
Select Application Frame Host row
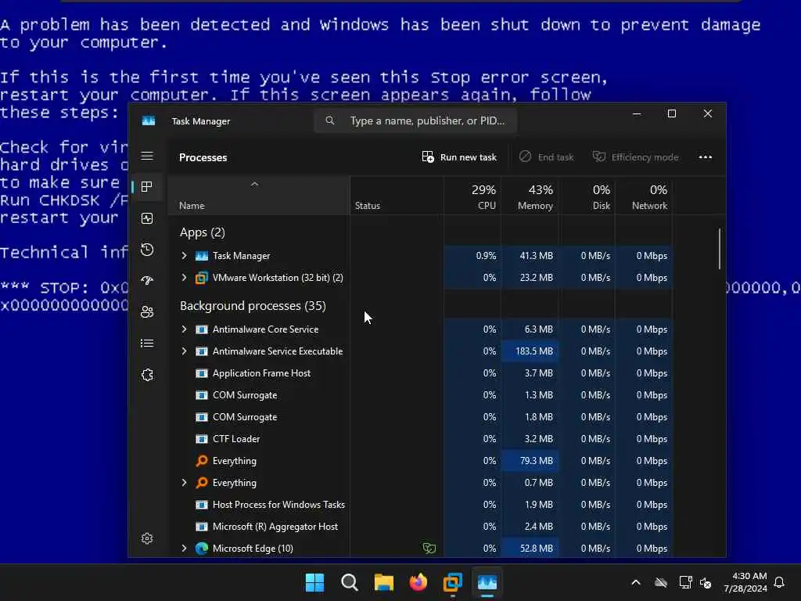click(419, 373)
